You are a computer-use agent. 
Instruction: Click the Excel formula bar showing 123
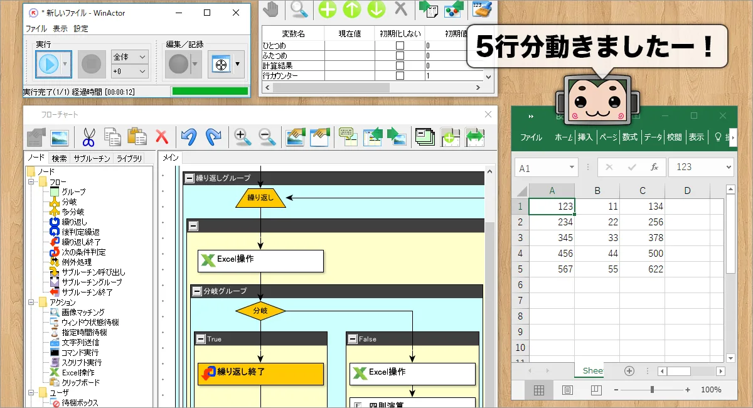pyautogui.click(x=700, y=168)
